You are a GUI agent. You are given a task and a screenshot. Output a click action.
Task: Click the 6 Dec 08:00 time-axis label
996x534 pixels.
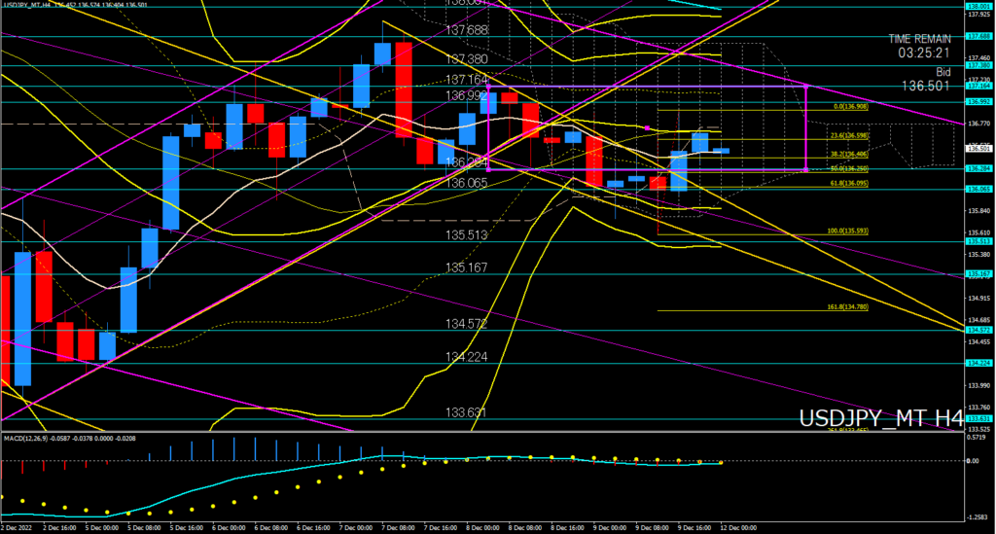270,527
